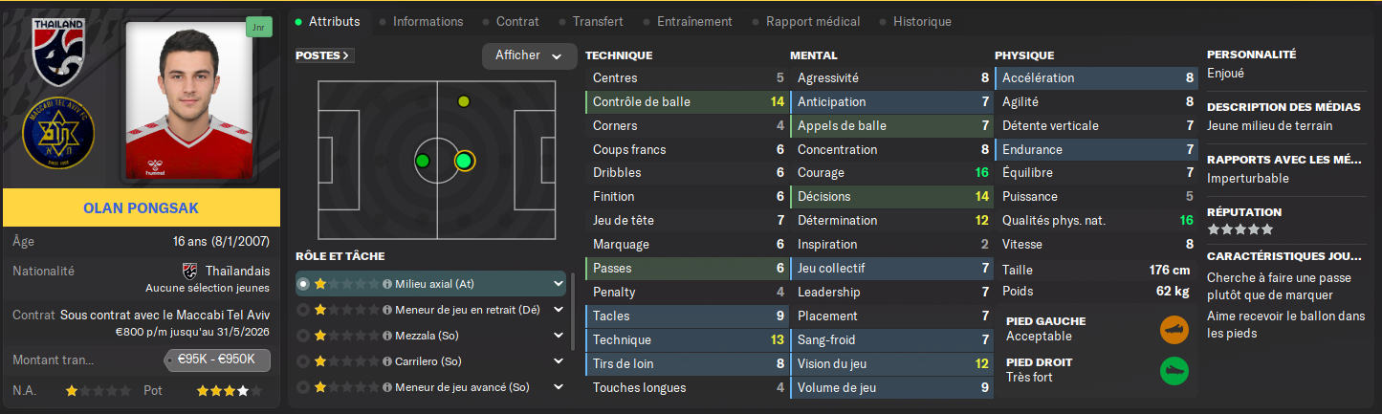1382x414 pixels.
Task: Expand the Milieu axial (At) role chevron
Action: [x=559, y=284]
